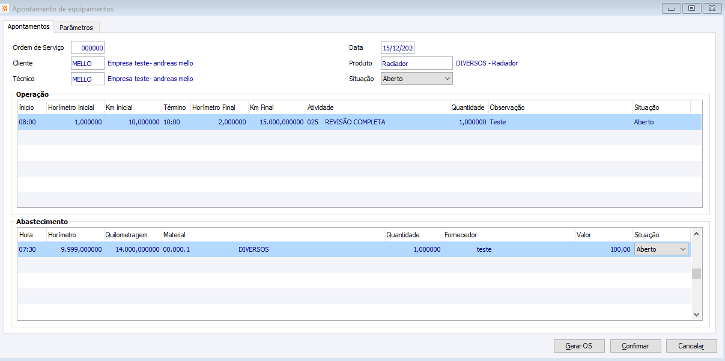Screen dimensions: 725x361
Task: Click the Quilometragem column header
Action: (133, 235)
